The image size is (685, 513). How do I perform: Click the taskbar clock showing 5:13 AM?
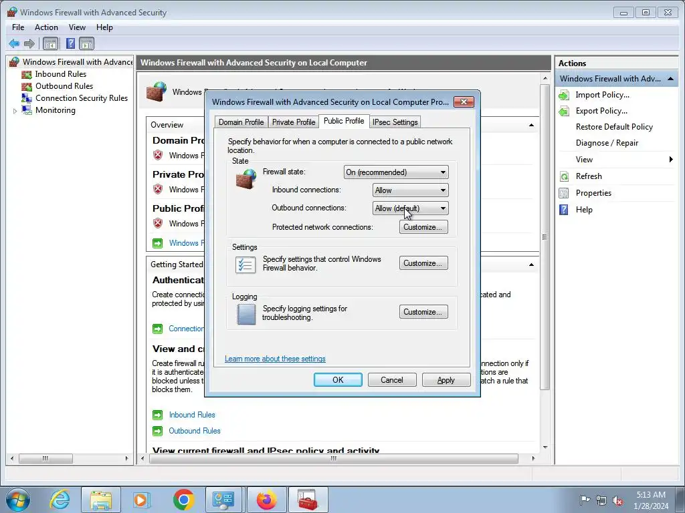651,500
